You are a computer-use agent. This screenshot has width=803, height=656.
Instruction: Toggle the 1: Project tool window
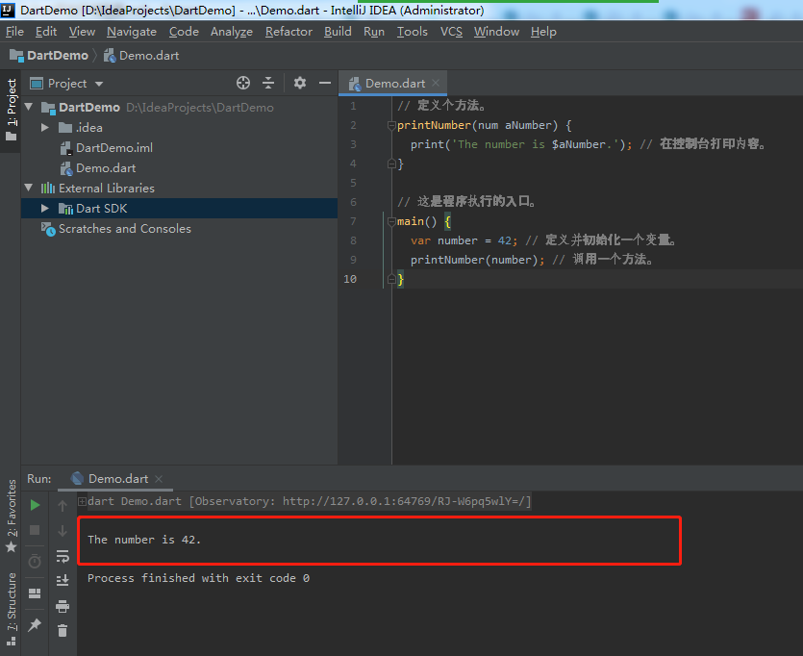pos(11,110)
